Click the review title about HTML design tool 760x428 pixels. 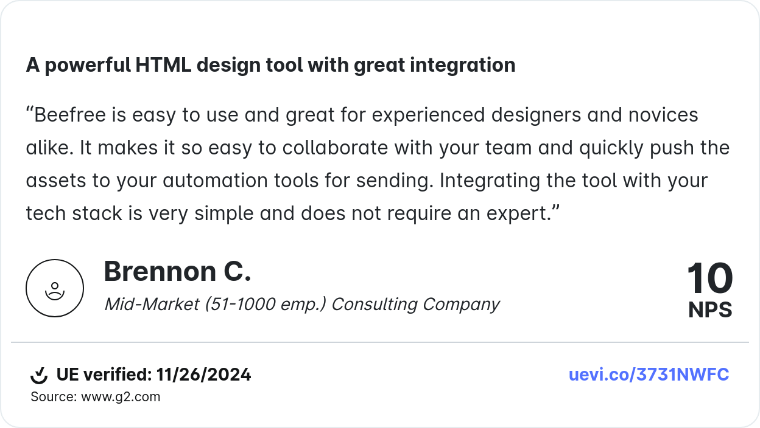(x=270, y=64)
